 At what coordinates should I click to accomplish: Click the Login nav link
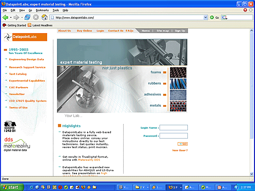[100, 31]
